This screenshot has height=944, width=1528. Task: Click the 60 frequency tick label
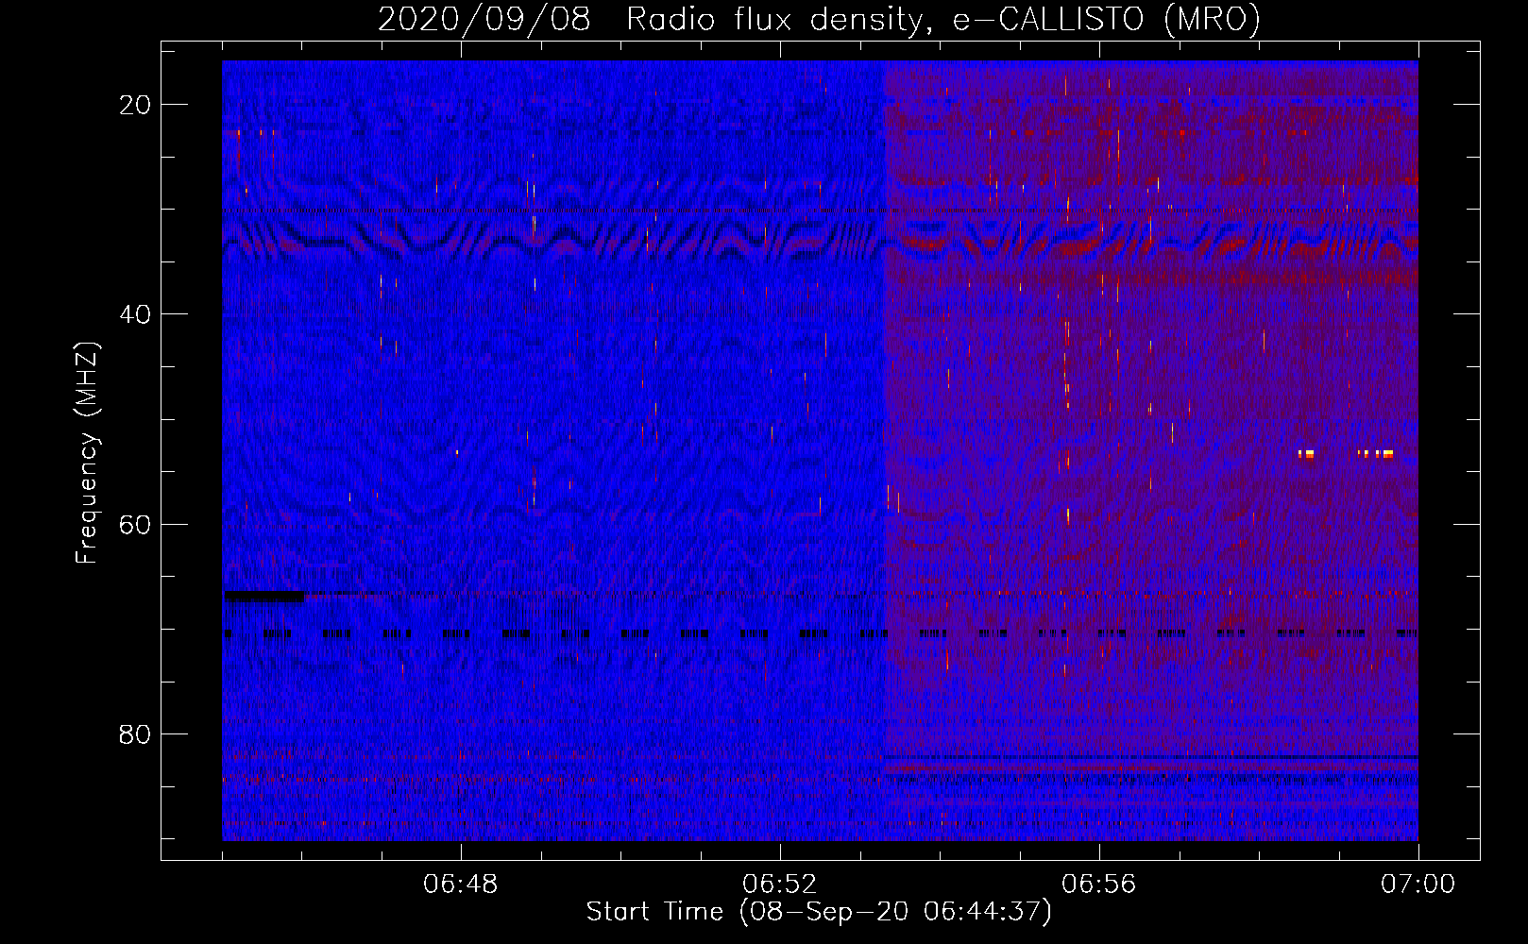(x=136, y=525)
